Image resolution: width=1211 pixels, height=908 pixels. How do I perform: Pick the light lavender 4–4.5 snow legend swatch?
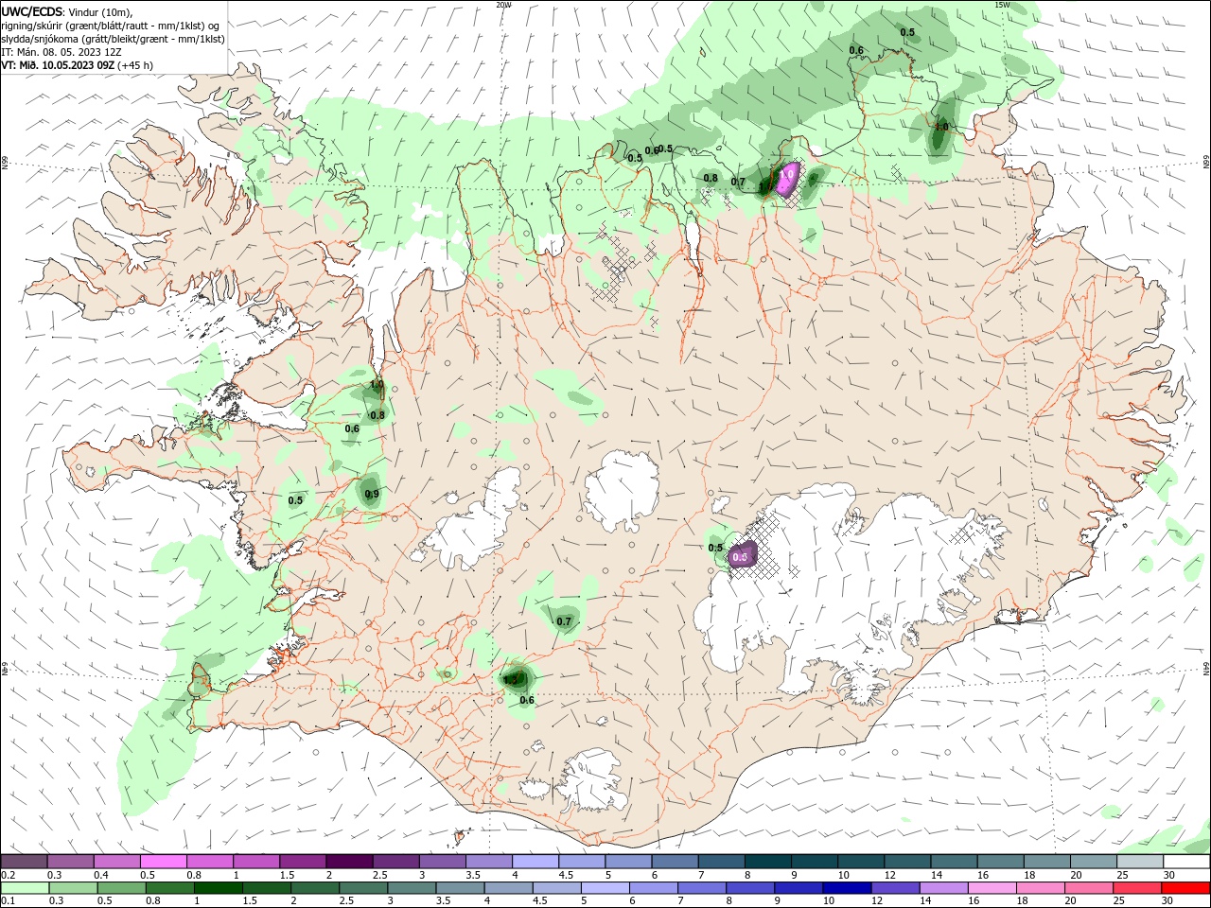pos(534,862)
